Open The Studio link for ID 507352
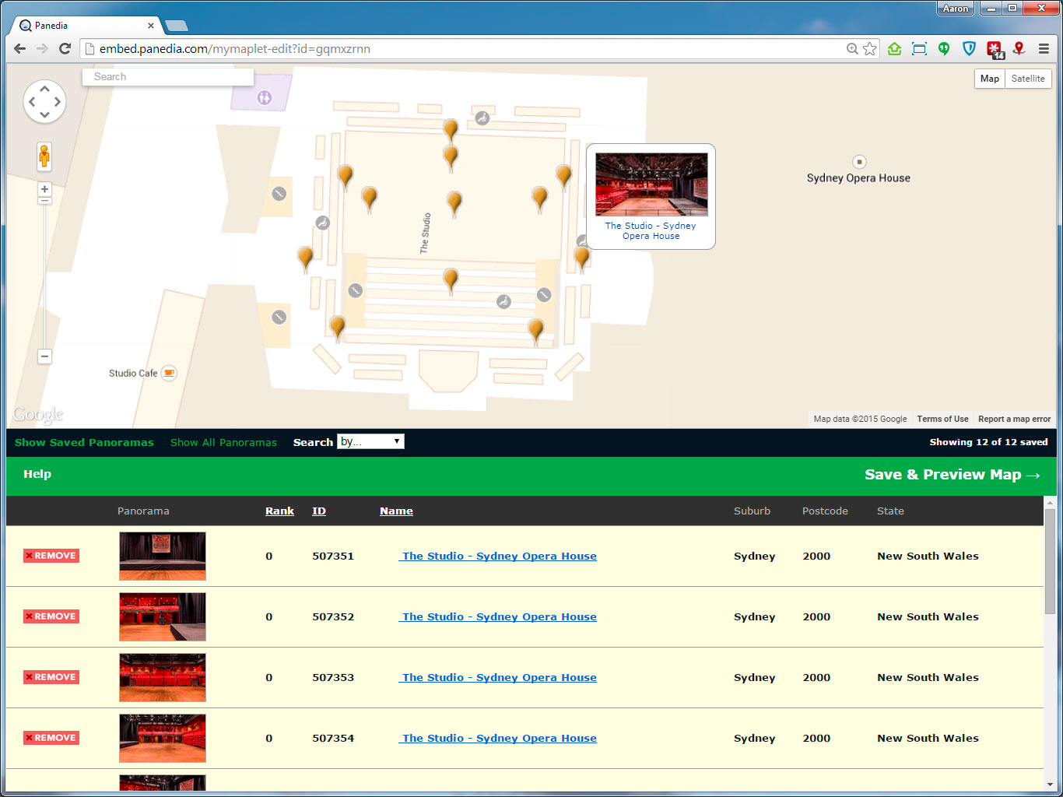 [498, 616]
